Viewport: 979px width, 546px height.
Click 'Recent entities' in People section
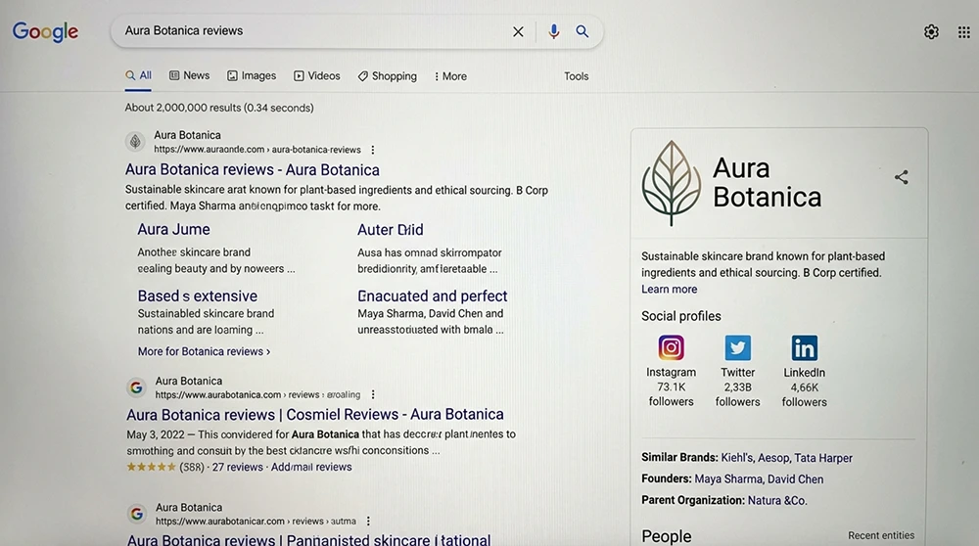pos(881,535)
